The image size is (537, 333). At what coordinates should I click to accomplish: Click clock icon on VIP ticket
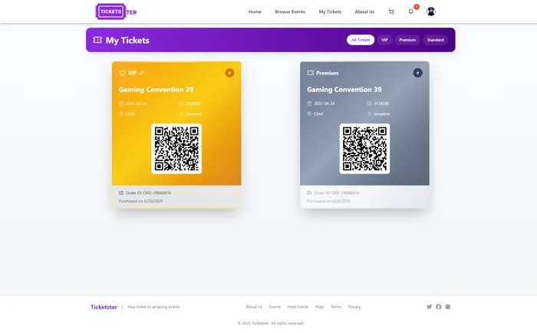181,104
